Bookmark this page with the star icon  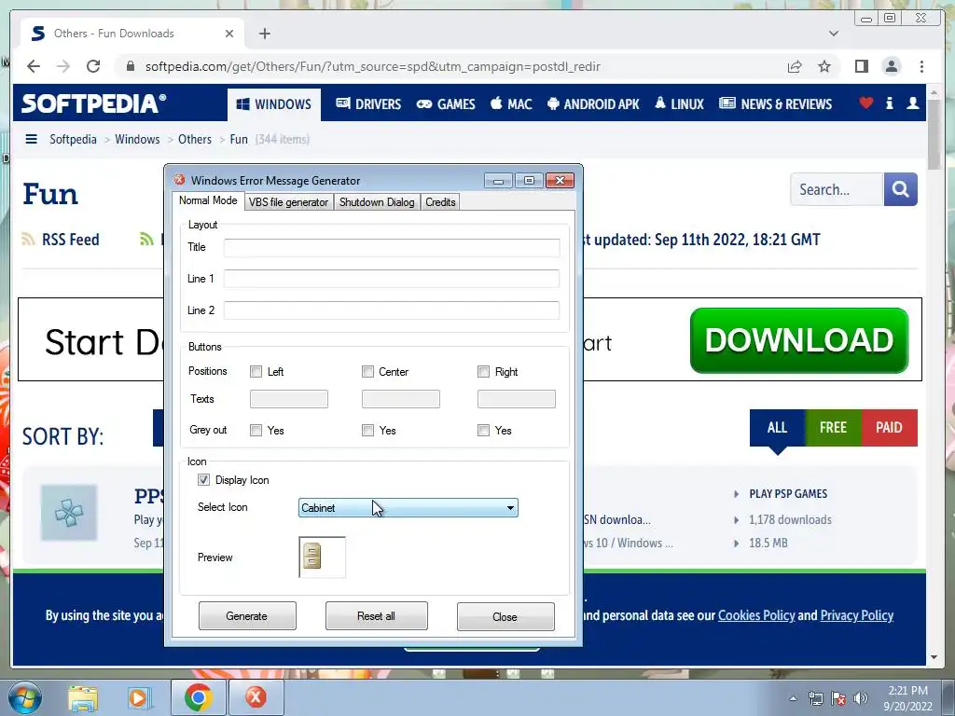pos(824,66)
